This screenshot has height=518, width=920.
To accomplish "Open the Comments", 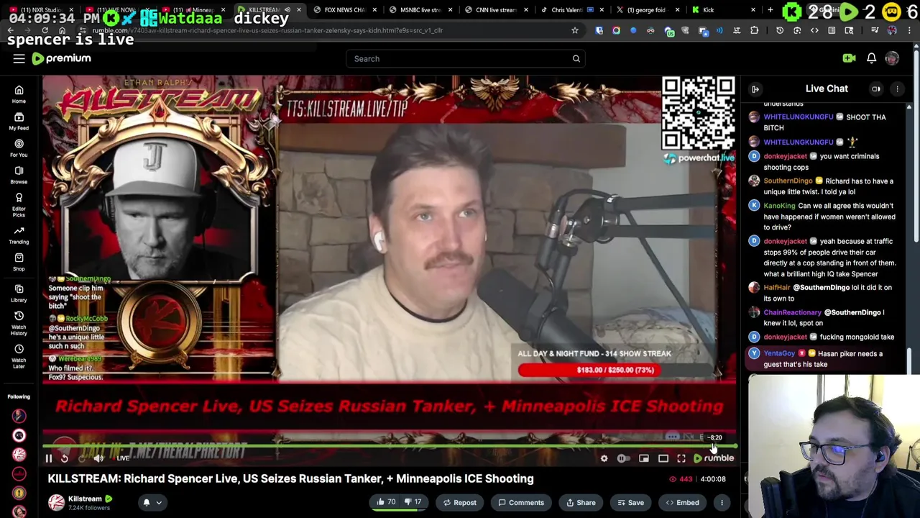I will coord(521,503).
